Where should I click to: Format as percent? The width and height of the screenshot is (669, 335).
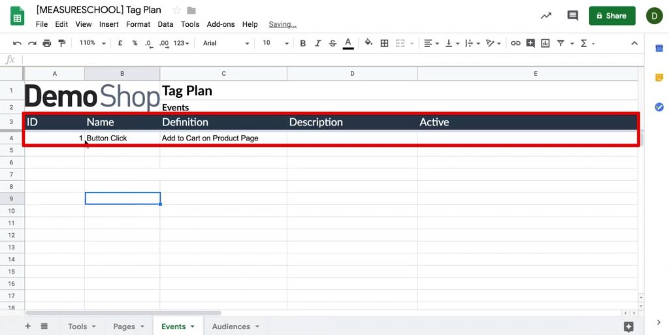(x=135, y=43)
